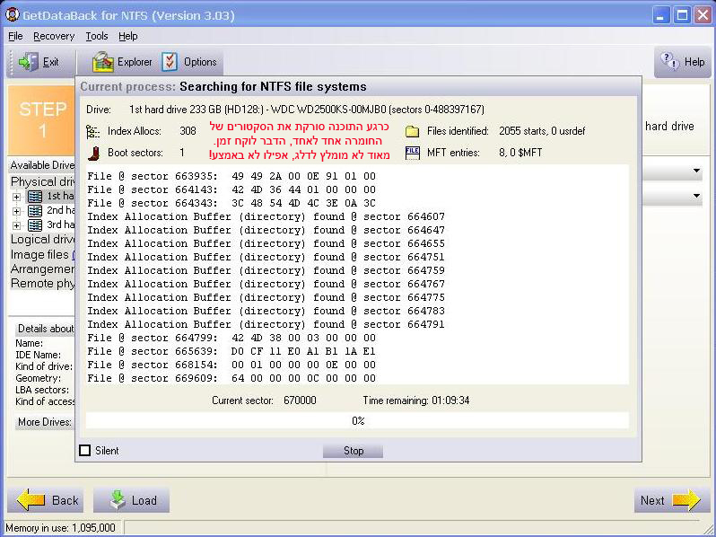This screenshot has width=716, height=537.
Task: Click the Time remaining 01:09:34 text
Action: tap(416, 401)
